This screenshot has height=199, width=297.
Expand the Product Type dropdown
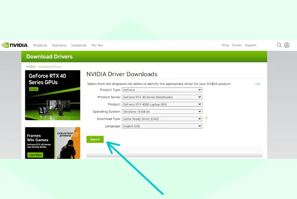(x=162, y=90)
